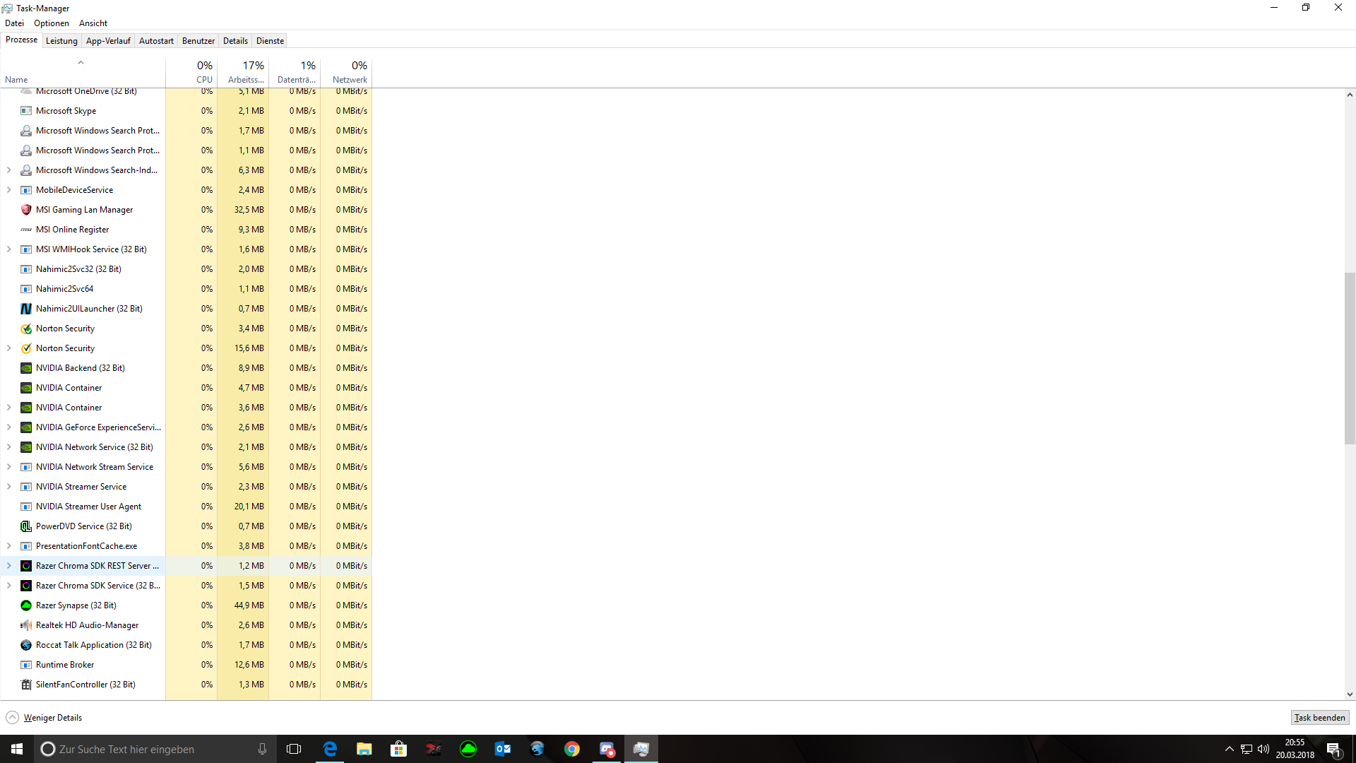Image resolution: width=1356 pixels, height=763 pixels.
Task: Expand the Norton Security process group
Action: 9,348
